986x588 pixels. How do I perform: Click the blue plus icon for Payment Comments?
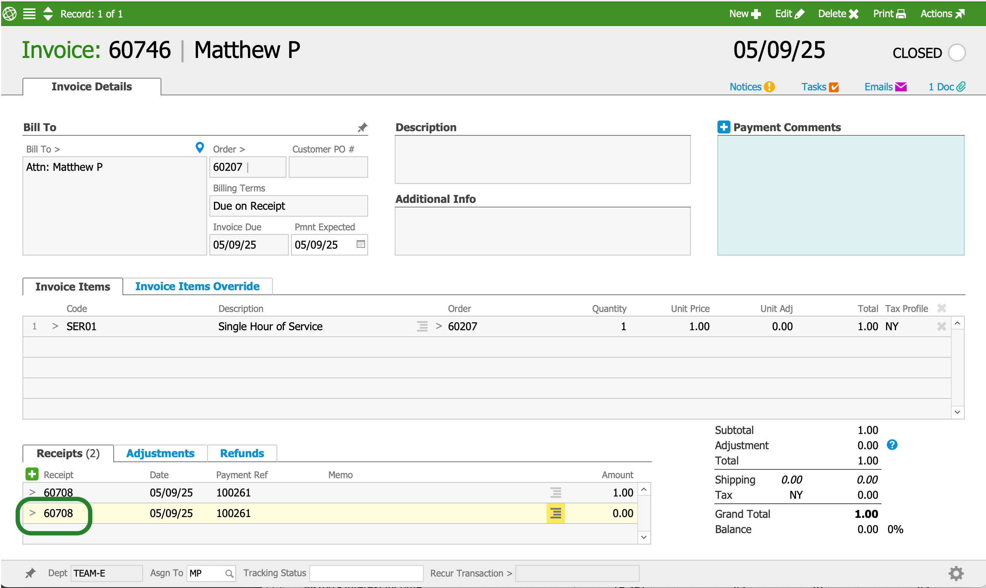coord(724,127)
